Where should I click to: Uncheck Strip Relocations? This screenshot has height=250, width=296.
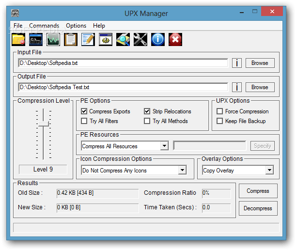[x=147, y=111]
